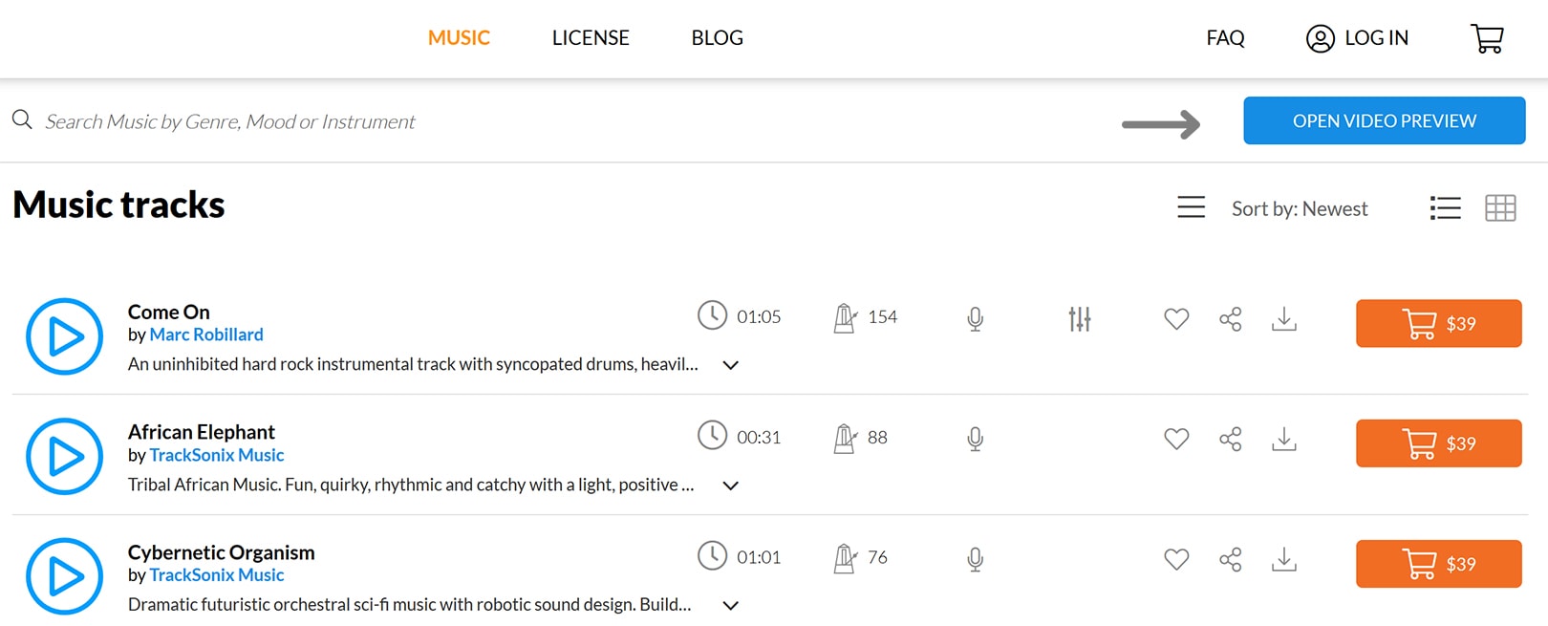Viewport: 1548px width, 626px height.
Task: Click the 01:05 duration value
Action: 759,316
